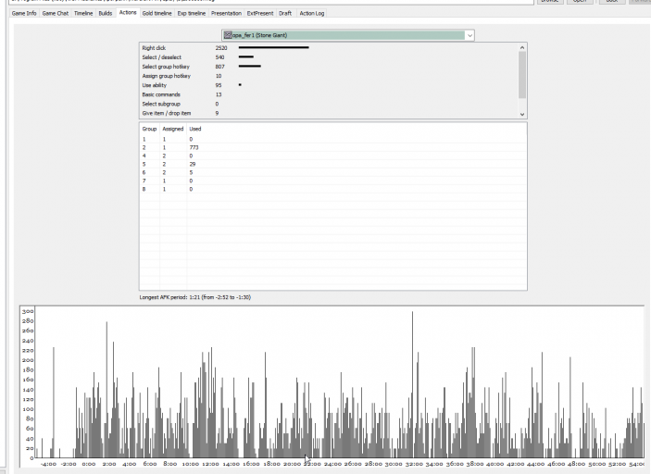Go to the Timeline tab
This screenshot has width=651, height=474.
click(x=83, y=13)
